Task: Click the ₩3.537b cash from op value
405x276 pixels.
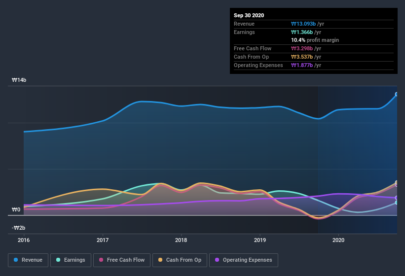Action: [x=302, y=57]
